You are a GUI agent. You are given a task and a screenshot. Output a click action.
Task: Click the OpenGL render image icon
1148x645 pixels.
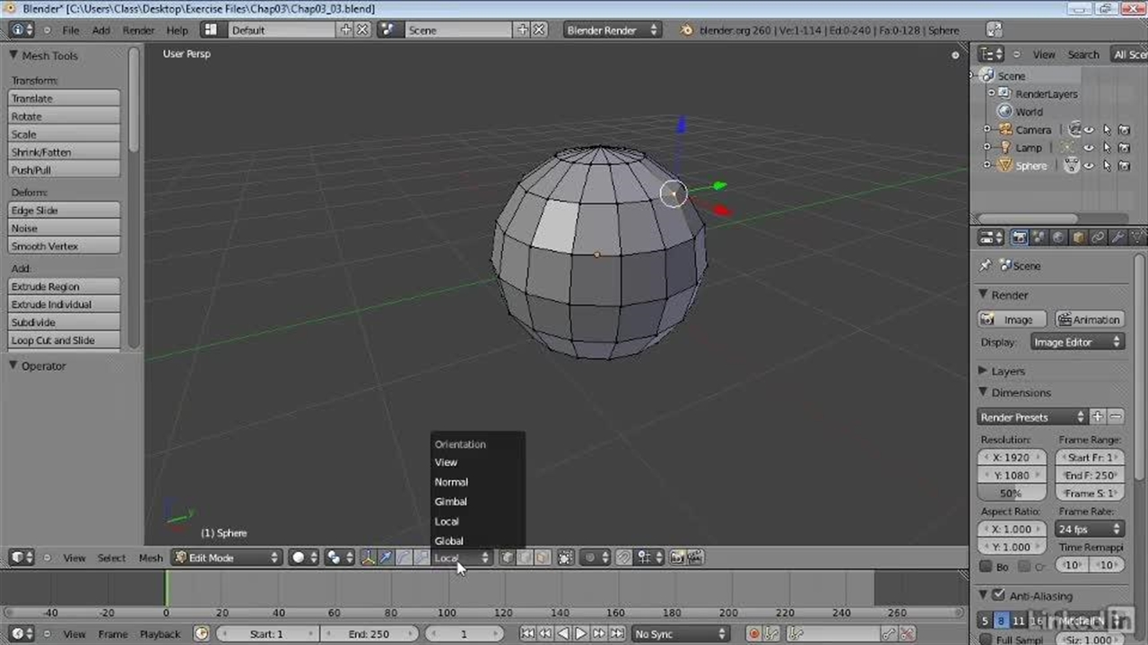[677, 557]
